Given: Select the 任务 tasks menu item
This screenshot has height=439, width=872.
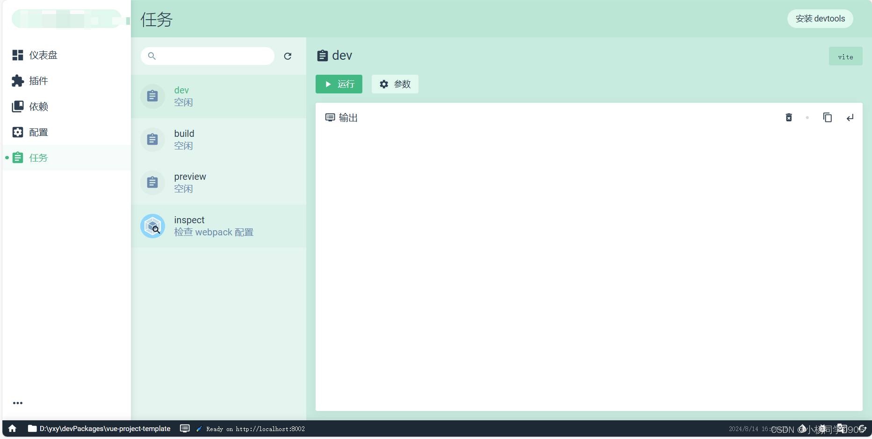Looking at the screenshot, I should point(38,158).
